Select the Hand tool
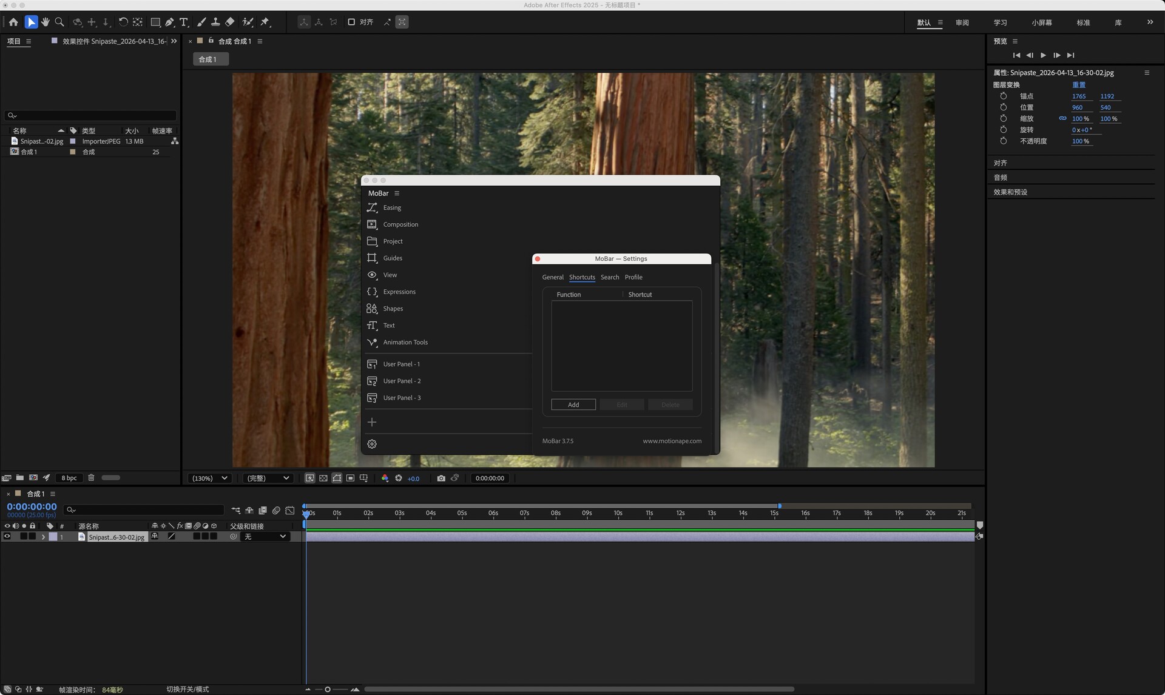 point(46,22)
